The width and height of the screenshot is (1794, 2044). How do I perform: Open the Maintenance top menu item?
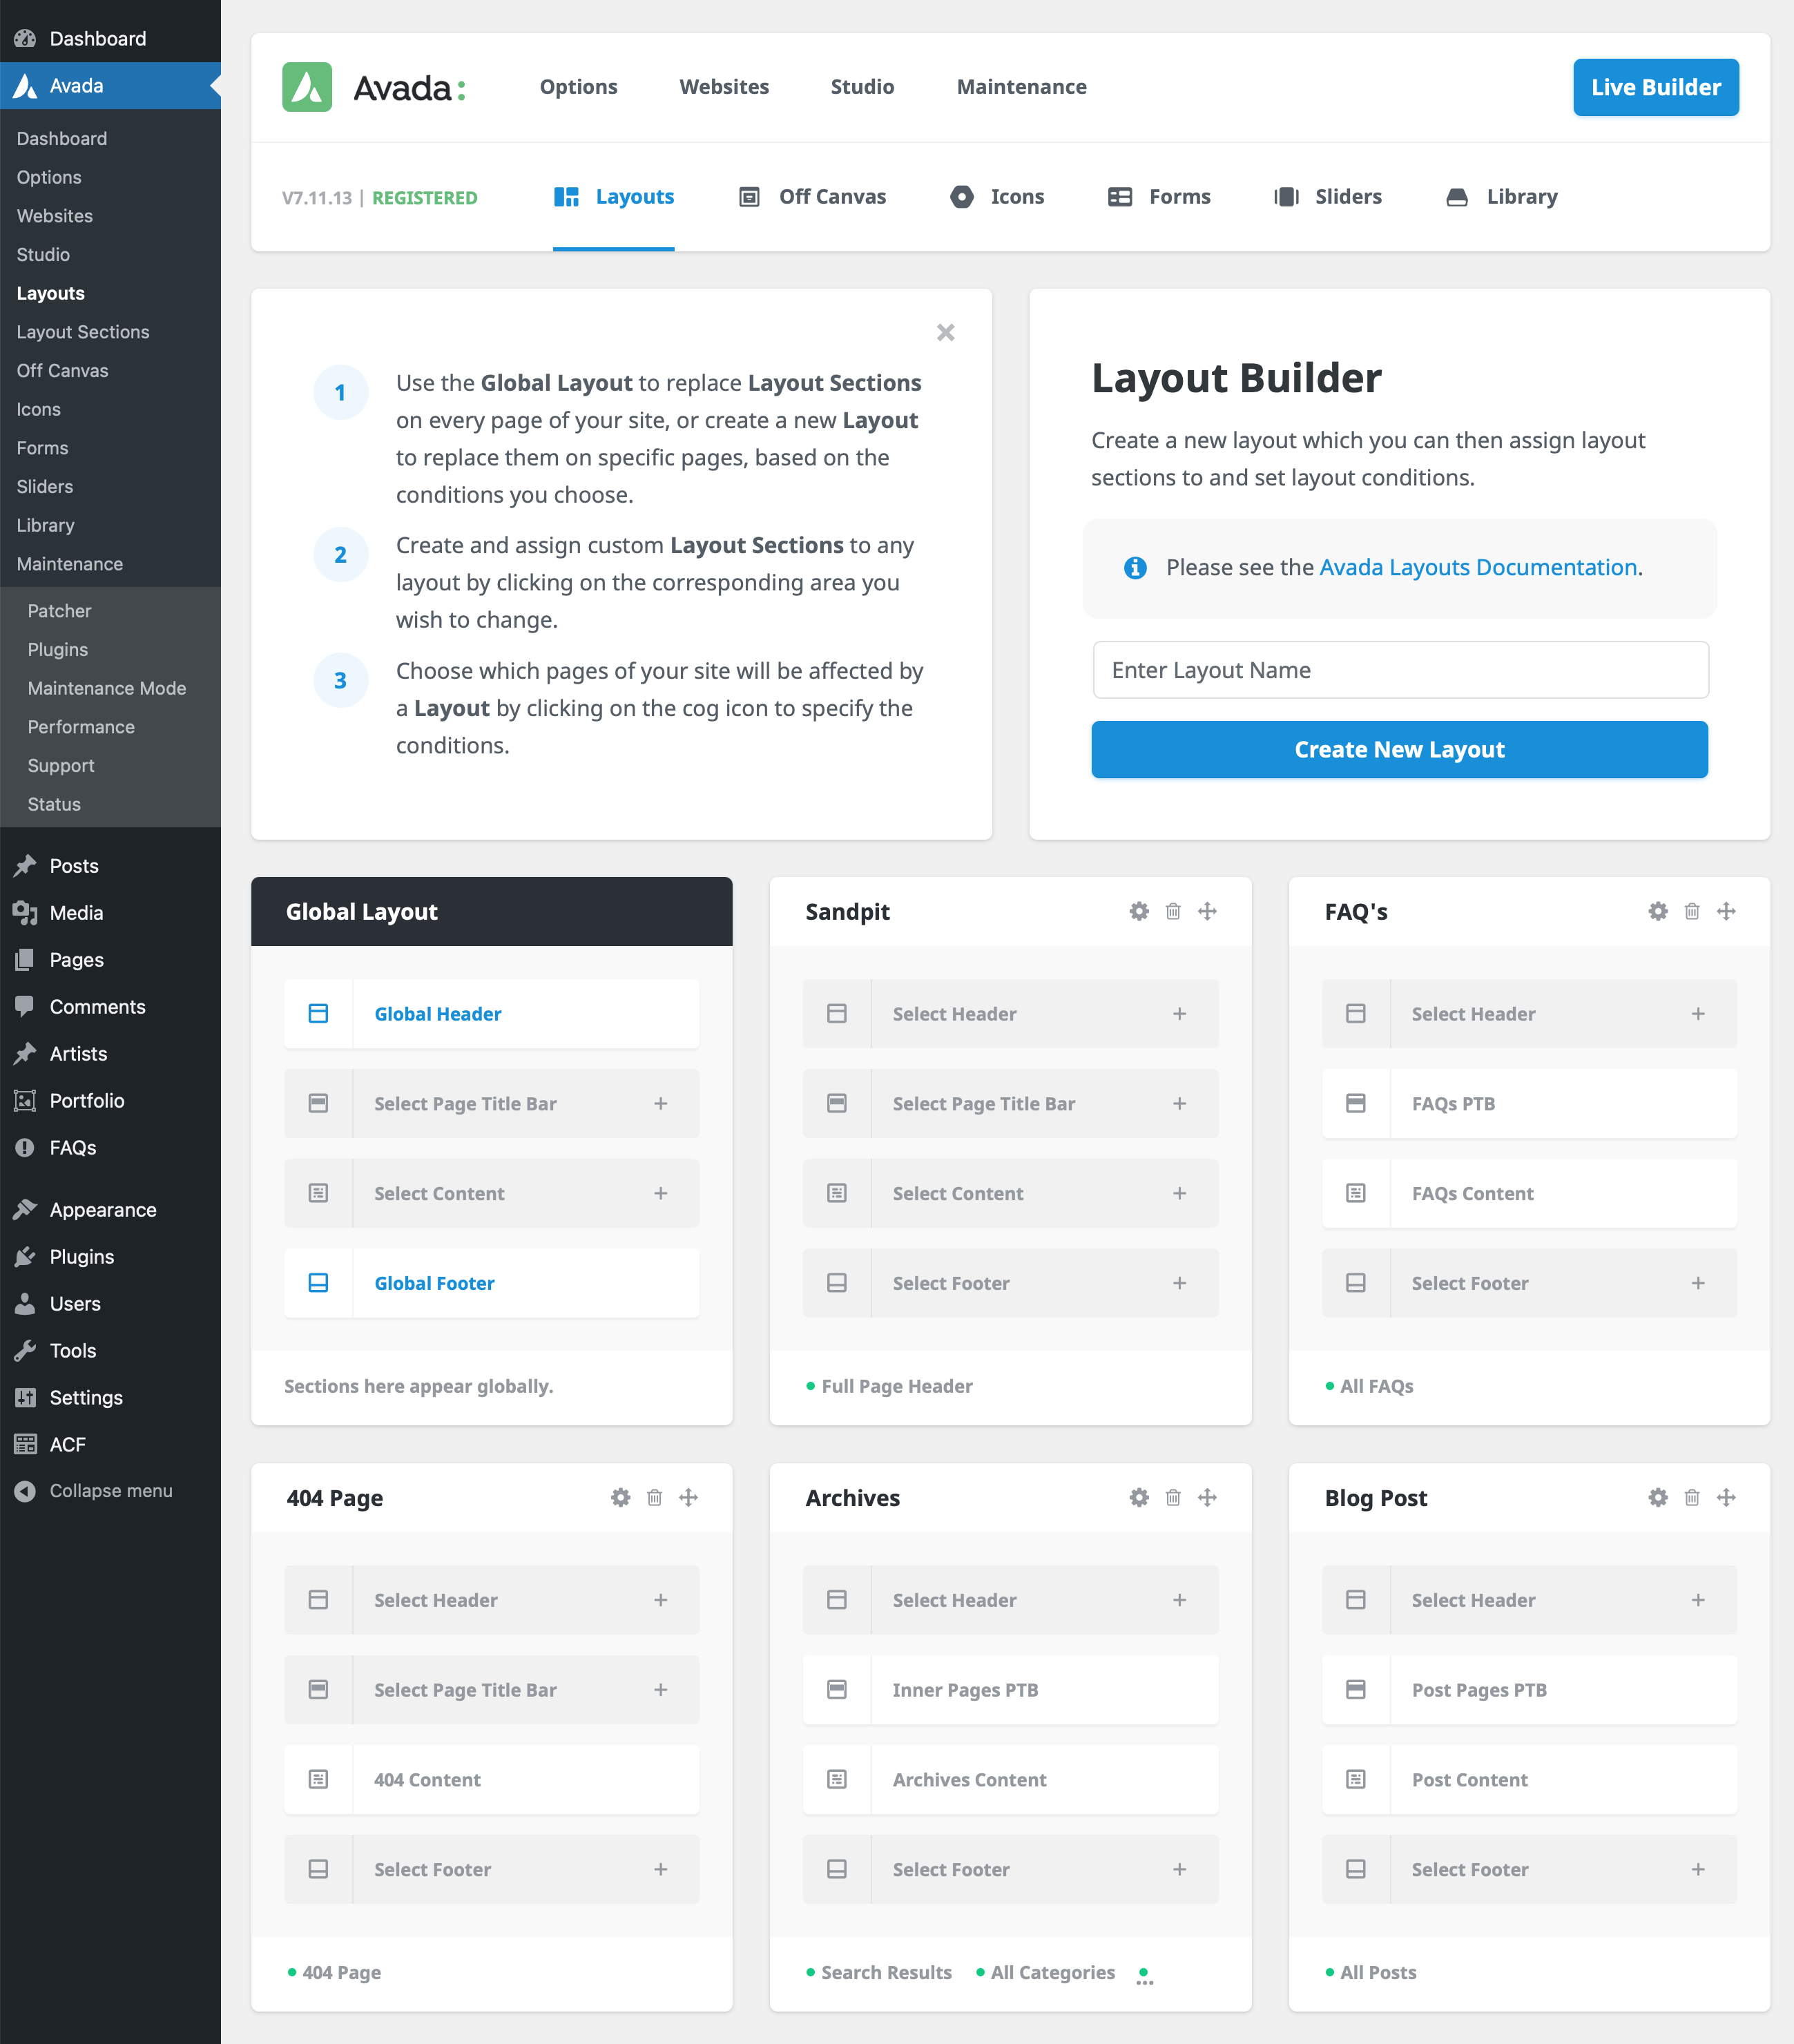point(1021,87)
